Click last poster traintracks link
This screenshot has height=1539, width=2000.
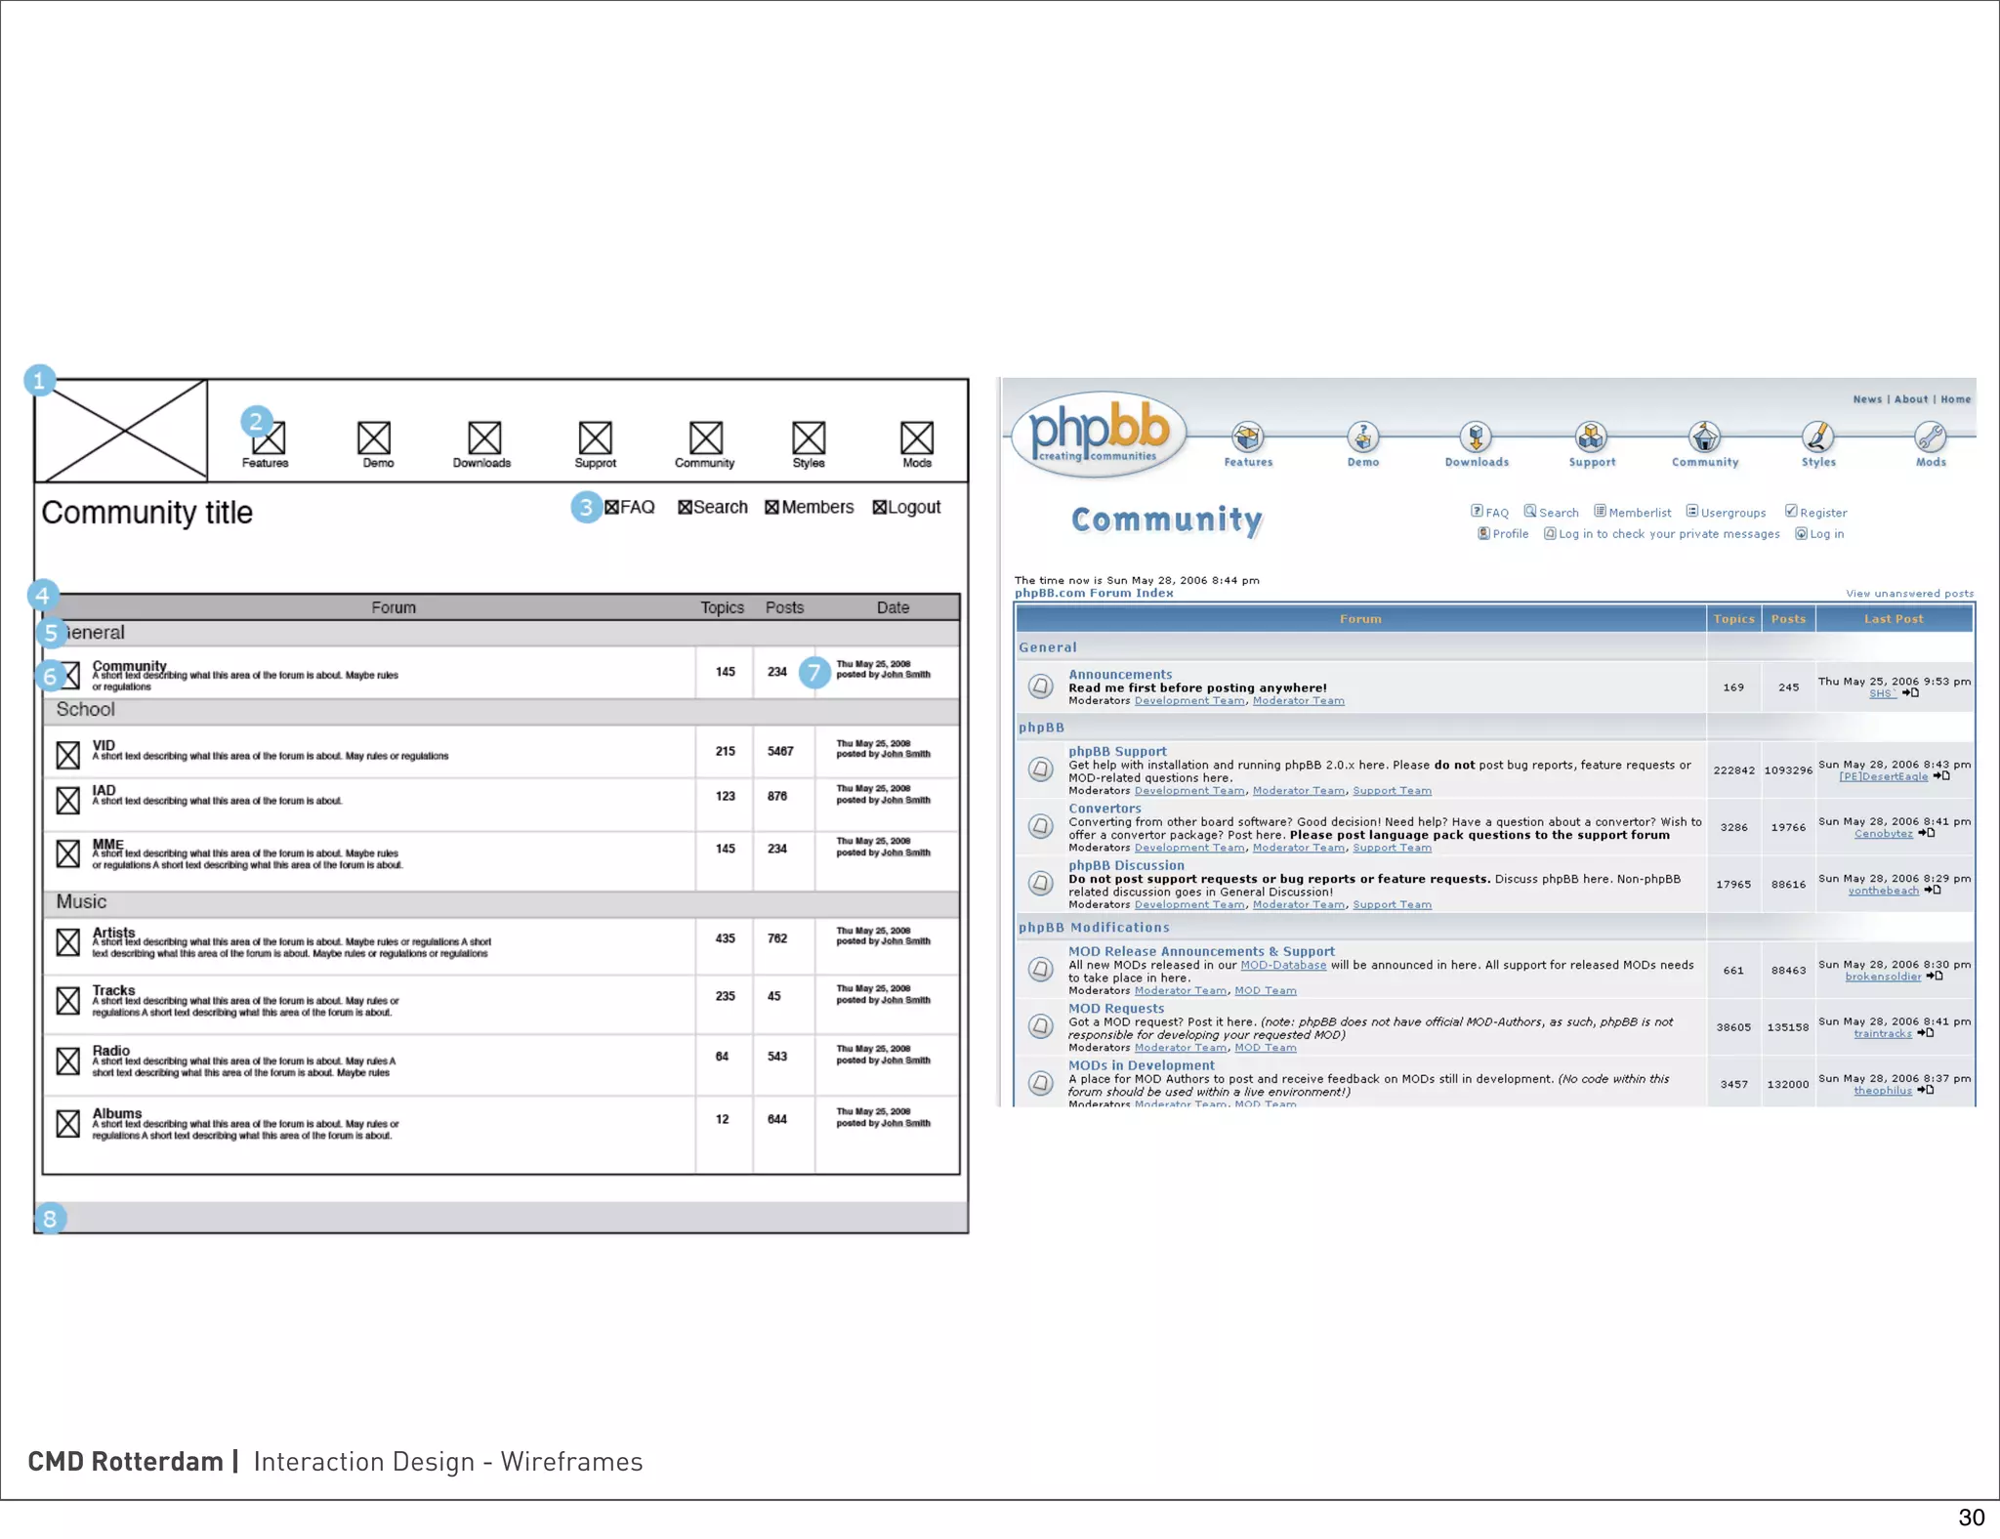coord(1883,1034)
